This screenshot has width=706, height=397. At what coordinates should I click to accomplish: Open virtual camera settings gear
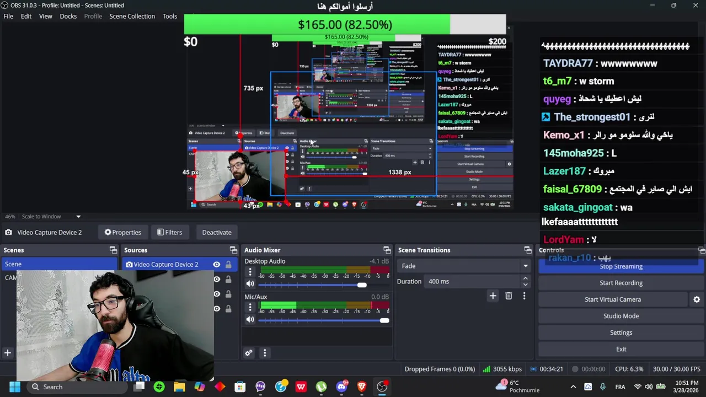tap(697, 299)
